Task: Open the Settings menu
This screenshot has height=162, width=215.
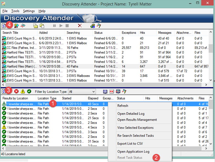Action: [29, 11]
